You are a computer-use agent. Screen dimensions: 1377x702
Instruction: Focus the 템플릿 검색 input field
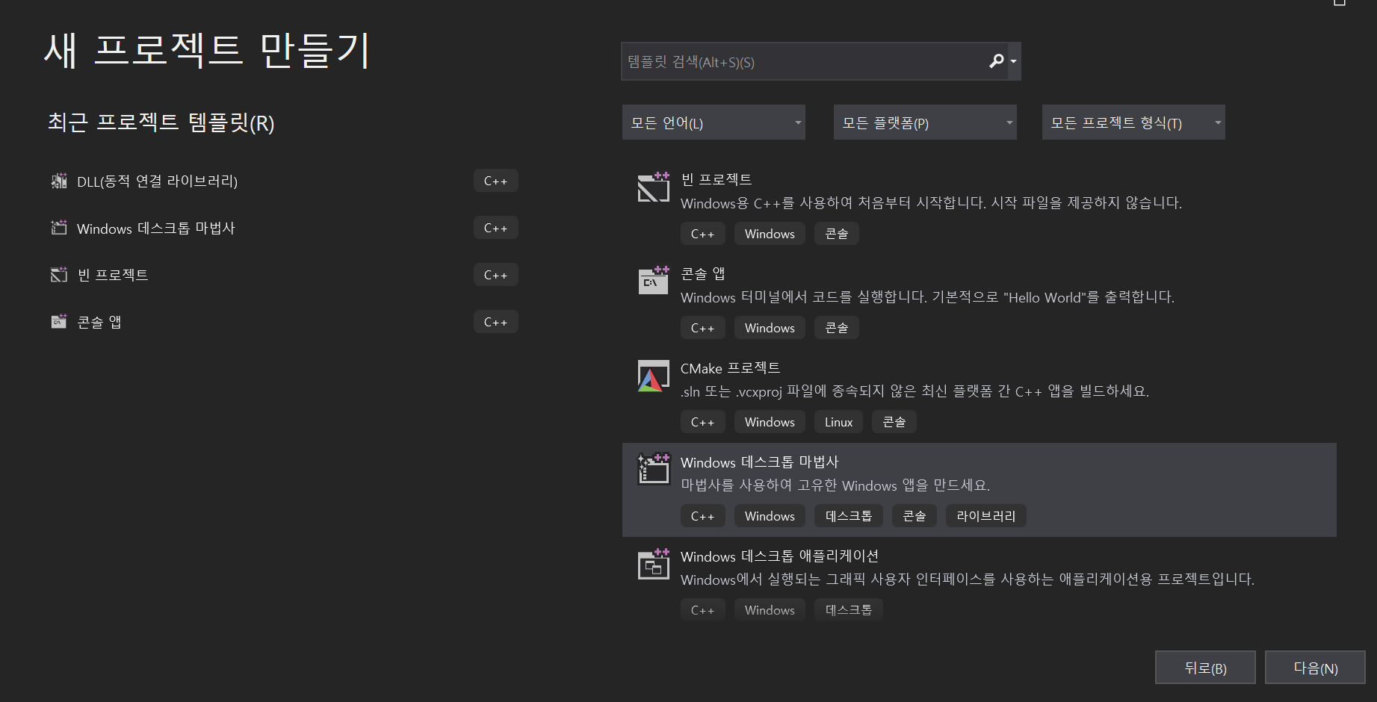coord(804,61)
